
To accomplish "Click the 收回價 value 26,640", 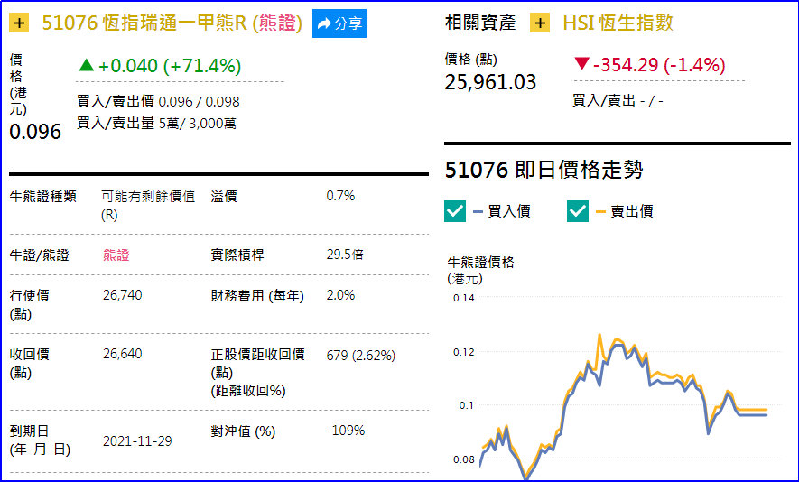I will (122, 354).
